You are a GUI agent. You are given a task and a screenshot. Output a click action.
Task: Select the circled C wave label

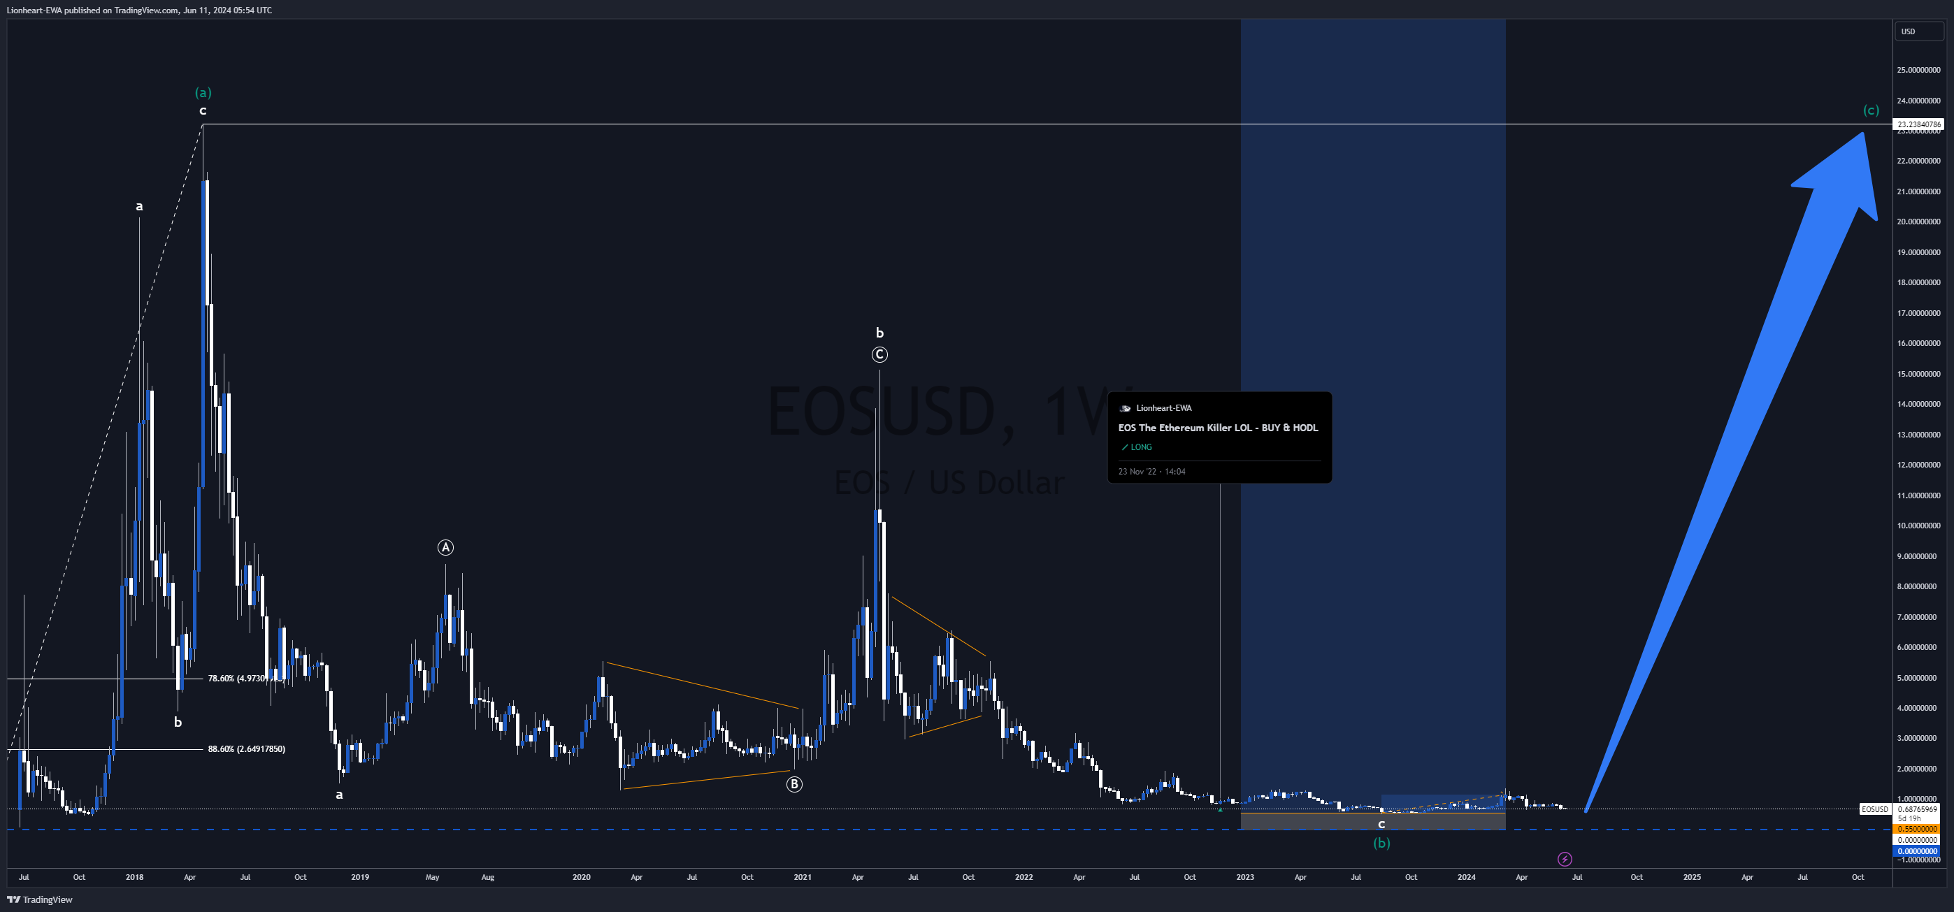[x=879, y=355]
